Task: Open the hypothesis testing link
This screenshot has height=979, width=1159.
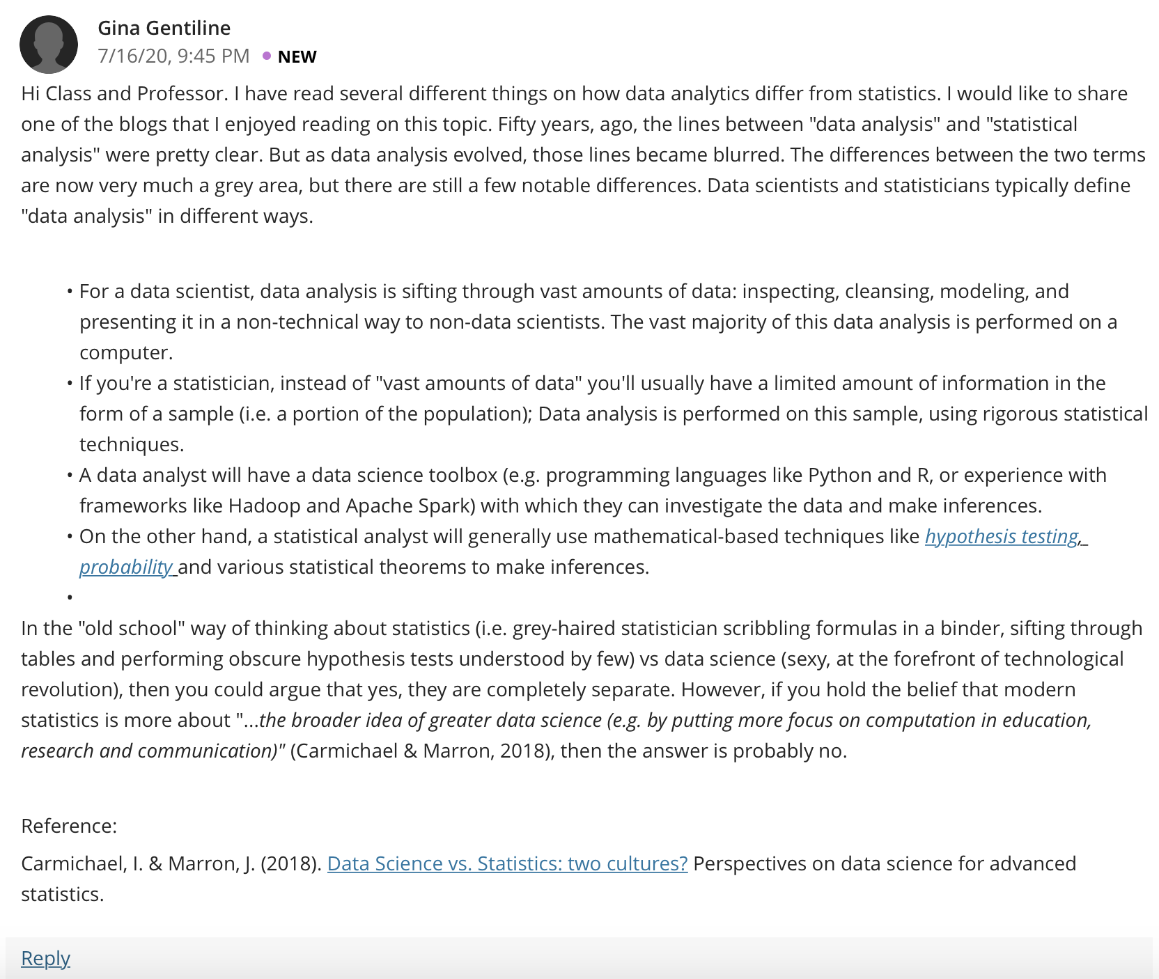Action: point(1003,536)
